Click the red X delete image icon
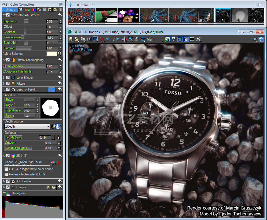This screenshot has height=220, width=267. [102, 39]
